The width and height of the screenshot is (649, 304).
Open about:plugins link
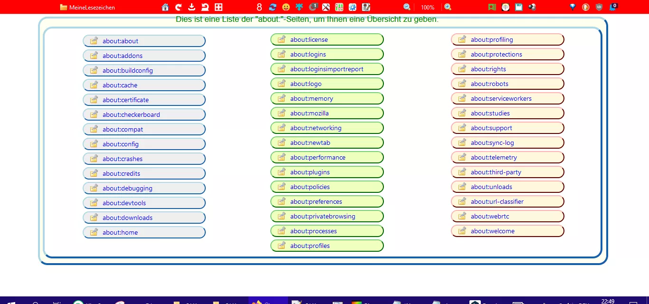[327, 172]
